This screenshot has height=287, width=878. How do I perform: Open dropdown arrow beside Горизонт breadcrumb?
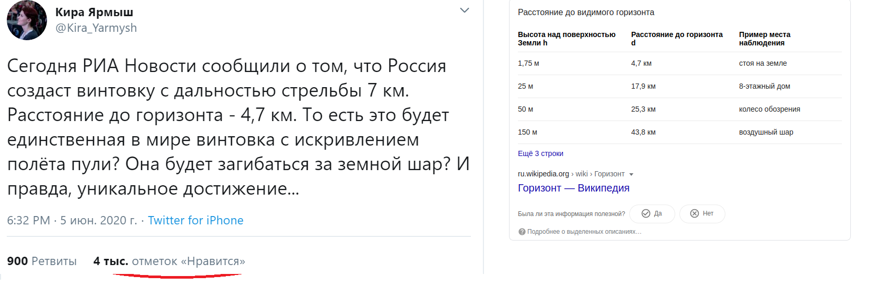click(631, 174)
